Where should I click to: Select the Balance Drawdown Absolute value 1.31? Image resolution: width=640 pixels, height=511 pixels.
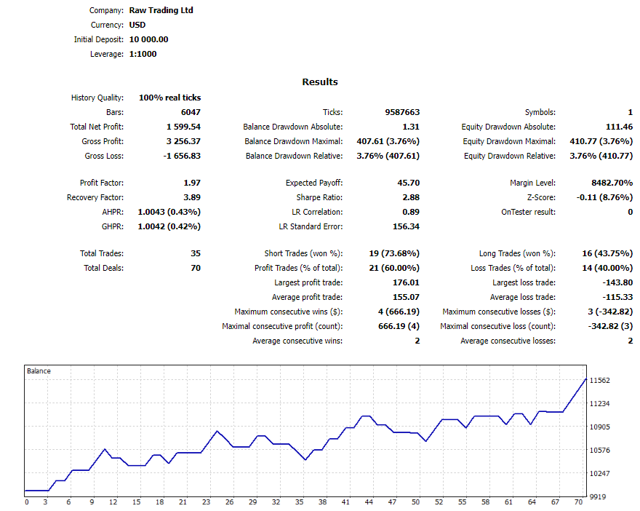tap(411, 127)
